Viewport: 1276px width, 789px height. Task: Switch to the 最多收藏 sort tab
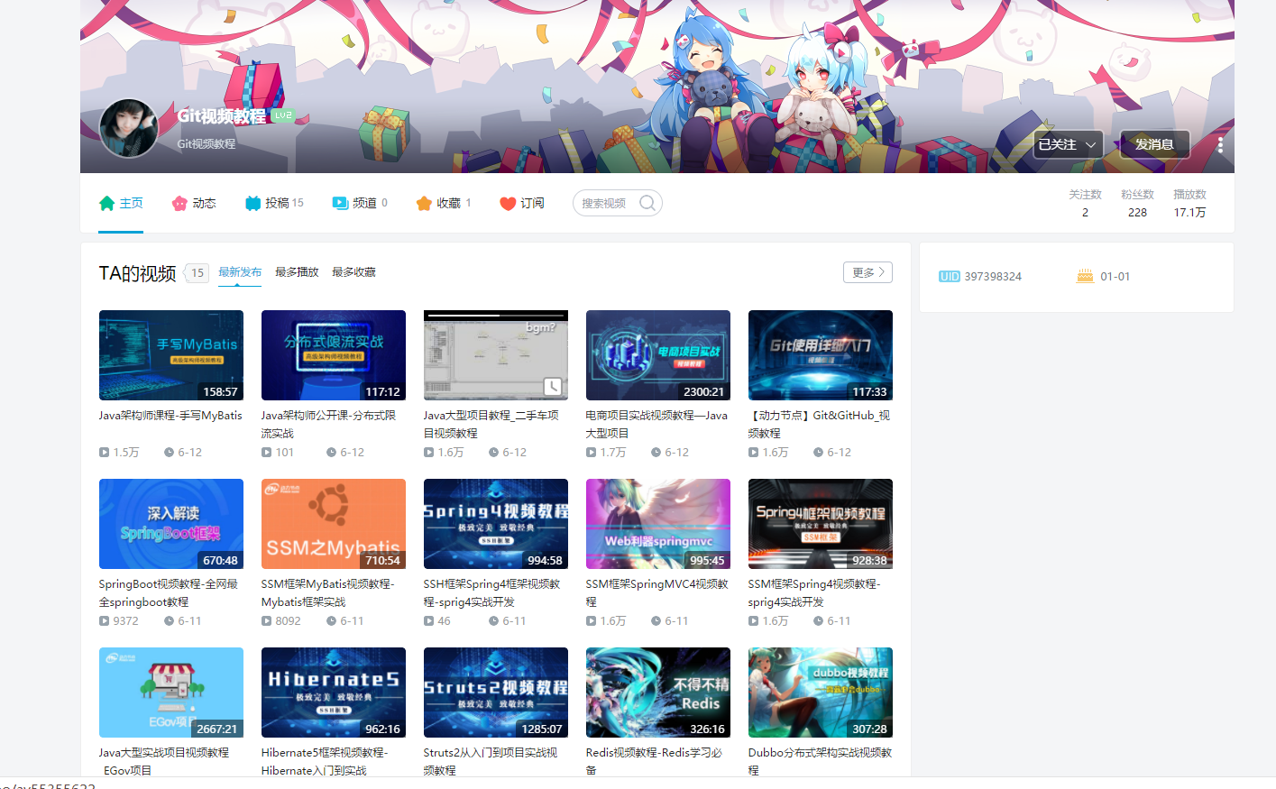pyautogui.click(x=353, y=271)
